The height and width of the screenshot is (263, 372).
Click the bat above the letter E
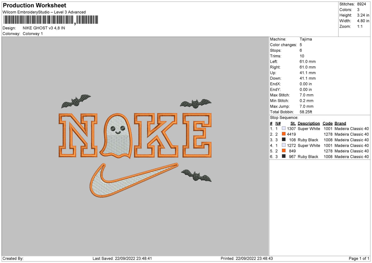[195, 102]
